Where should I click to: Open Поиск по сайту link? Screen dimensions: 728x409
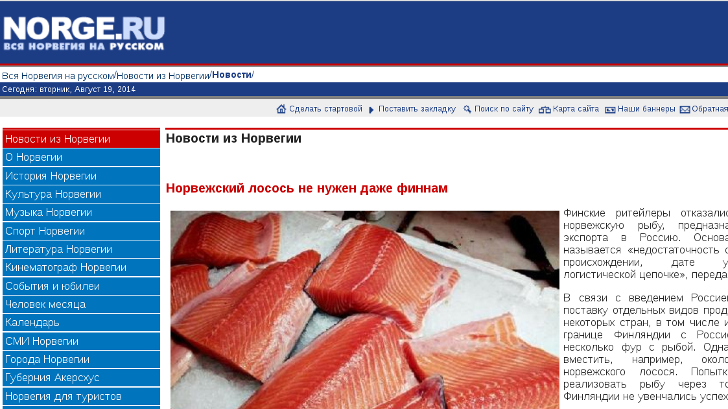point(504,109)
